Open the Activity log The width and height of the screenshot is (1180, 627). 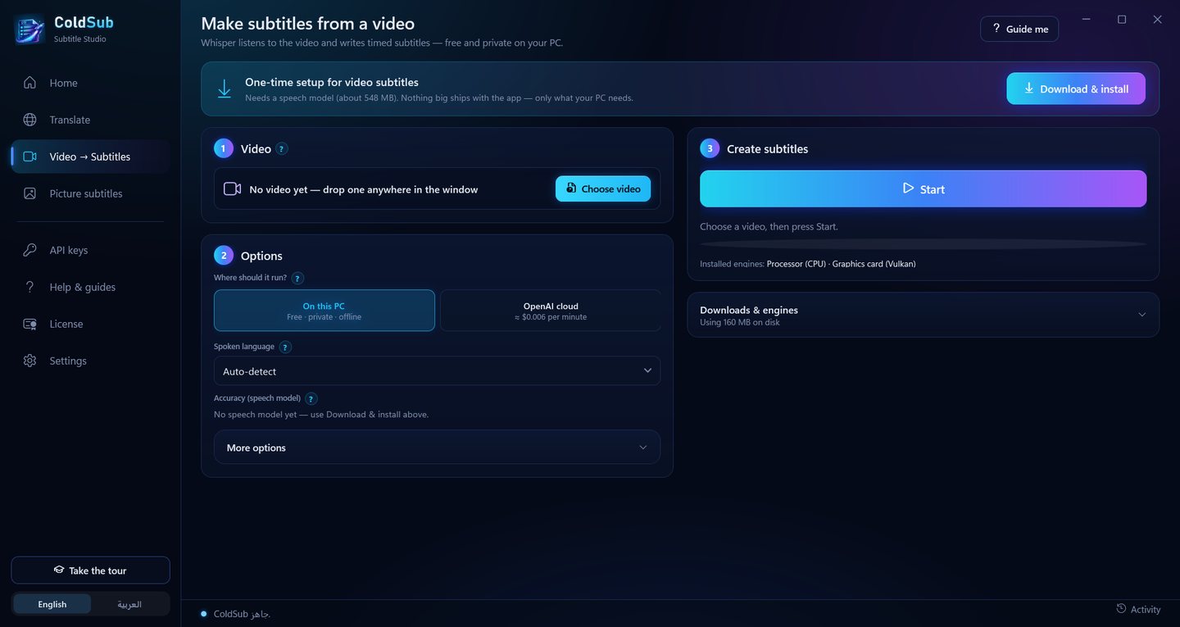(1138, 609)
